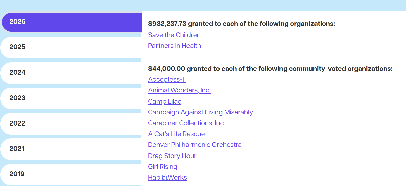The height and width of the screenshot is (186, 406).
Task: Visit the Habibi.Works link
Action: click(168, 177)
